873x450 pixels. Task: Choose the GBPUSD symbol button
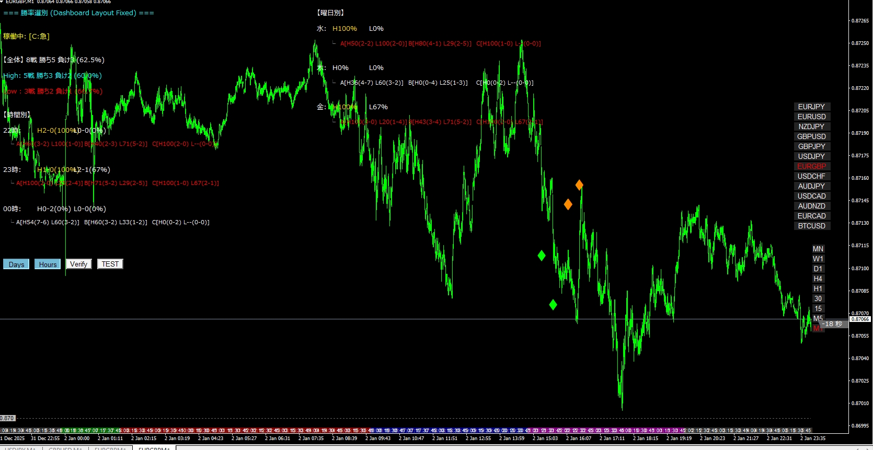(x=811, y=136)
